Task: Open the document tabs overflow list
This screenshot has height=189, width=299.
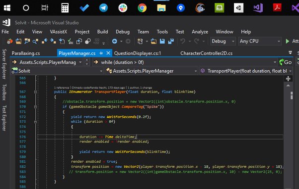Action: tap(290, 52)
